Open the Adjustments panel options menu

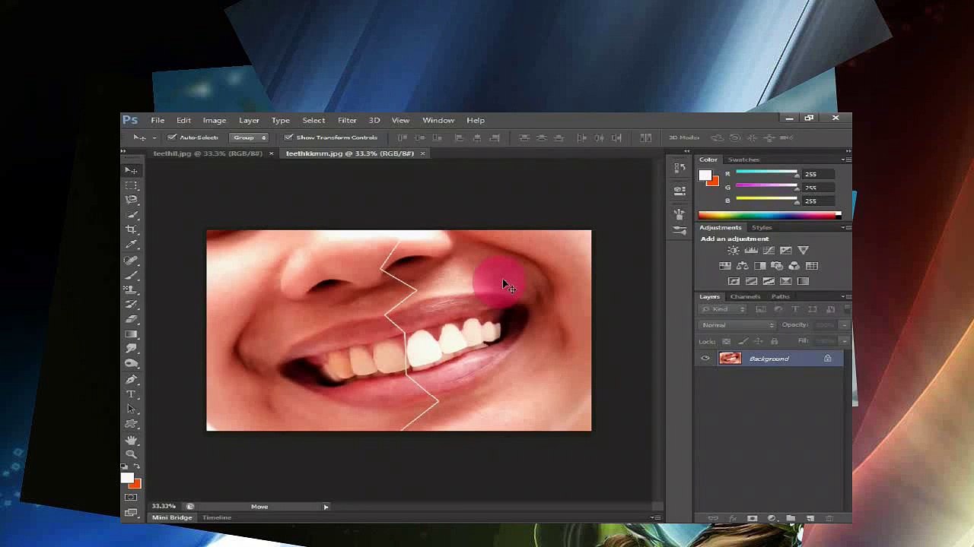point(847,227)
